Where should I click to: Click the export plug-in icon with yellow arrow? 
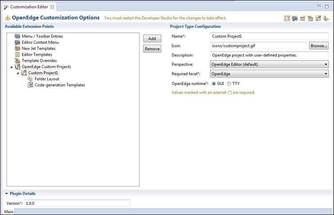[326, 19]
